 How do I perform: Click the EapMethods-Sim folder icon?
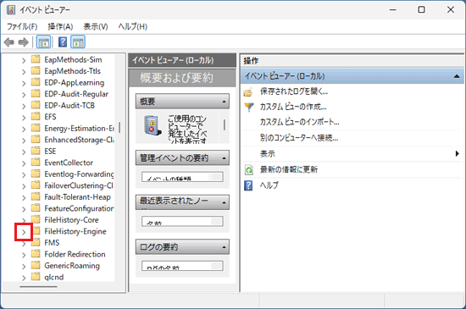click(x=36, y=59)
